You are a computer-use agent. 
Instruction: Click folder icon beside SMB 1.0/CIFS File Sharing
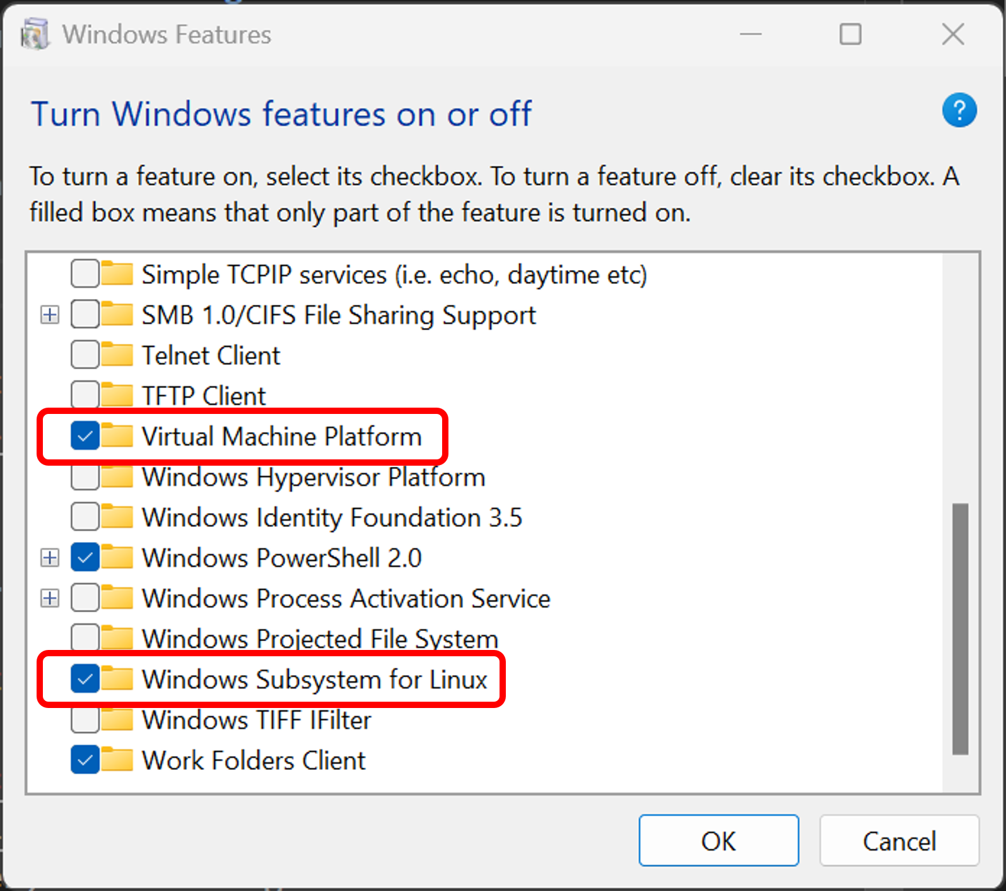click(x=117, y=314)
